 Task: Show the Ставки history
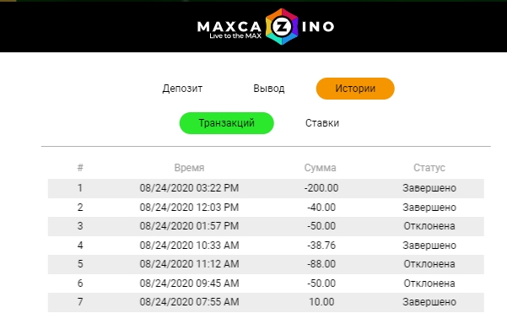click(322, 123)
